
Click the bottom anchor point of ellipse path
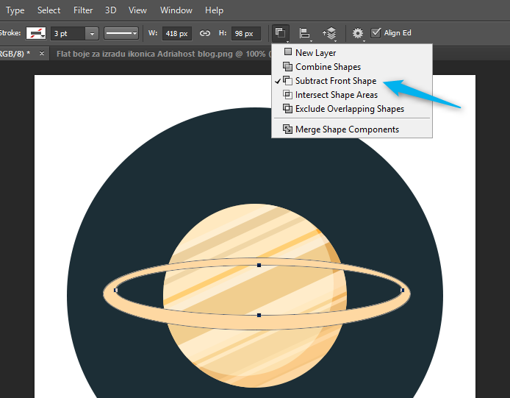[x=259, y=316]
